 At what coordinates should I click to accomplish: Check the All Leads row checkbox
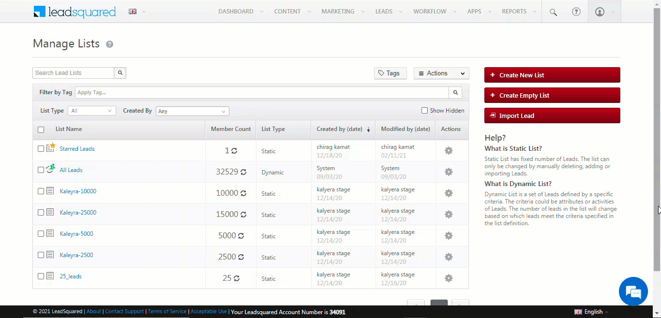pos(41,170)
